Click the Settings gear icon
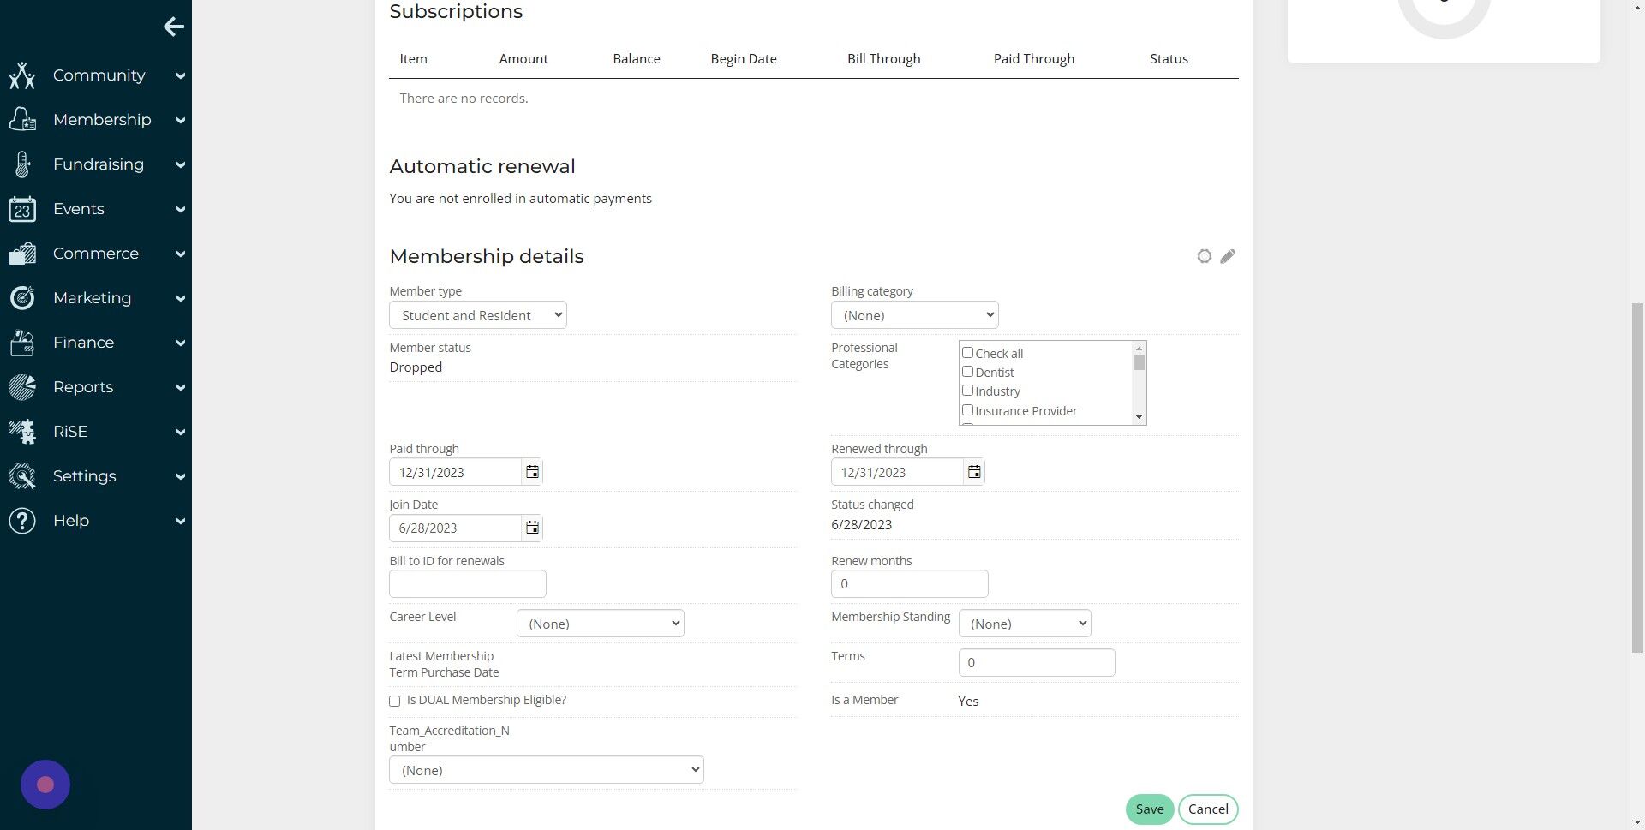The height and width of the screenshot is (830, 1645). [x=22, y=476]
